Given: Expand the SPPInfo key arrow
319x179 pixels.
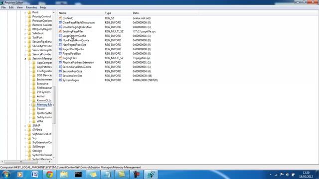Looking at the screenshot, I should click(25, 130).
